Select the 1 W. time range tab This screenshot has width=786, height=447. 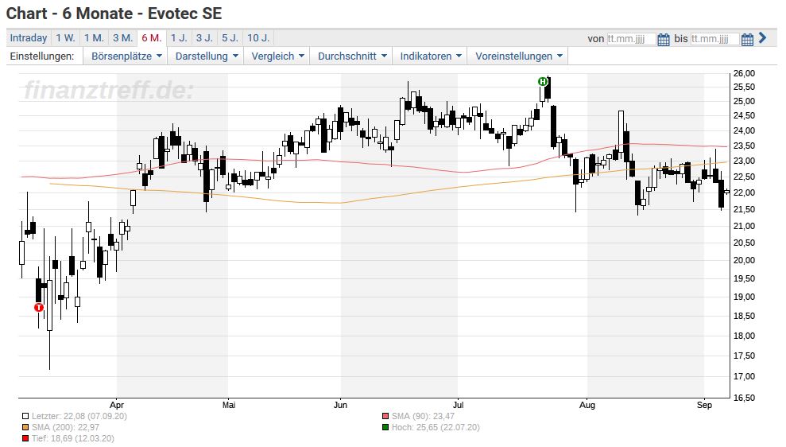point(66,38)
